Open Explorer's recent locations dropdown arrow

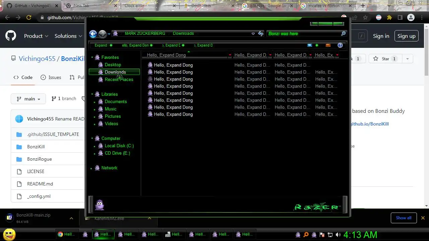[109, 34]
